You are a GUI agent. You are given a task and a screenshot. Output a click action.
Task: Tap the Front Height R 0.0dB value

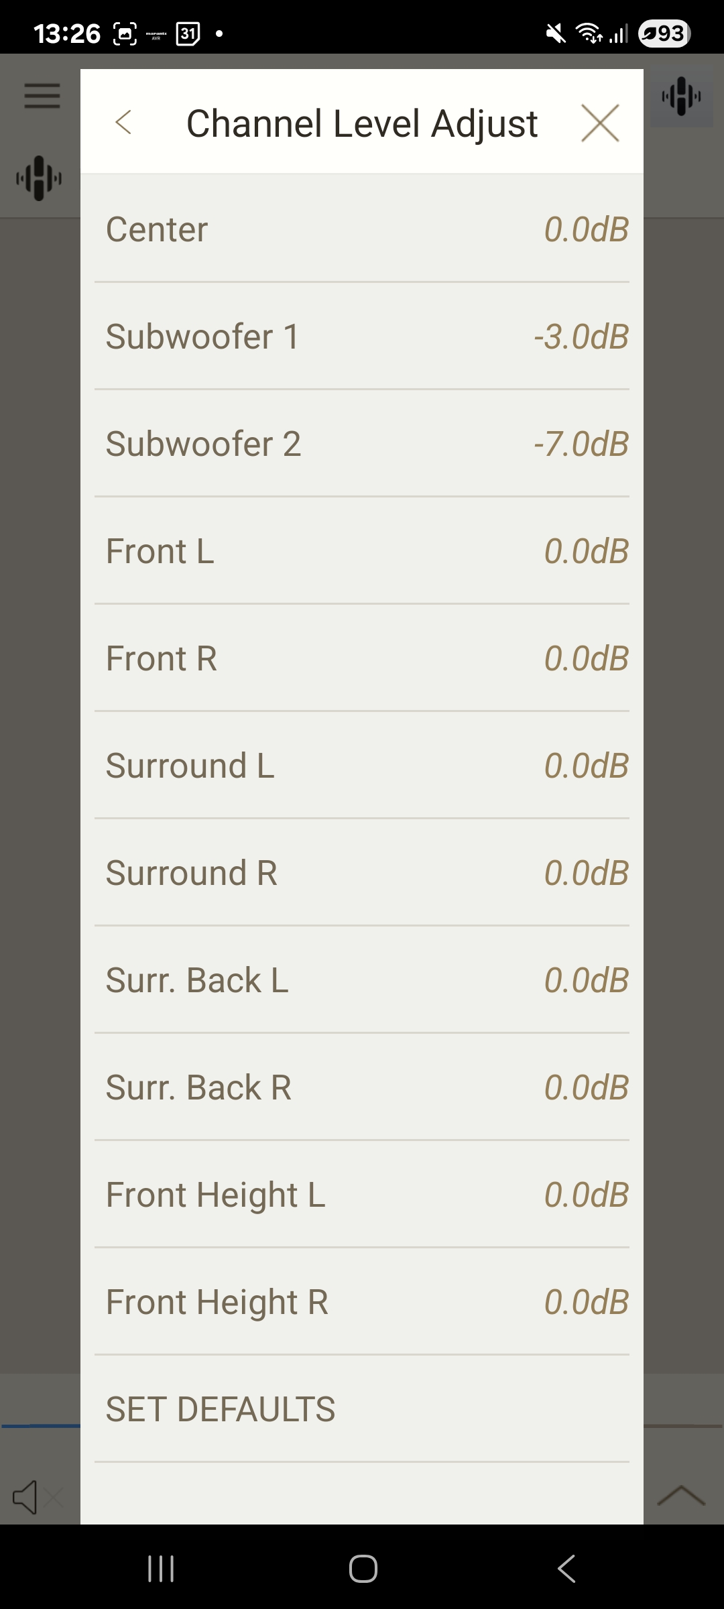pyautogui.click(x=587, y=1302)
